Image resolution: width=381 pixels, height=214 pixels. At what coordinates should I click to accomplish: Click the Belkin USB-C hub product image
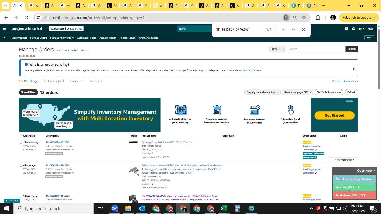tap(134, 171)
